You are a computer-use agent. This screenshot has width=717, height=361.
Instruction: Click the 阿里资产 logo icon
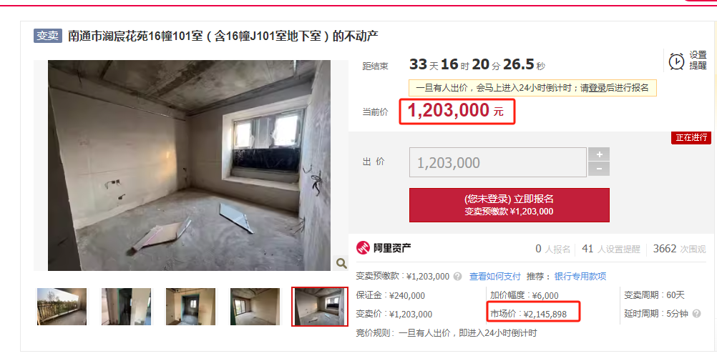363,248
